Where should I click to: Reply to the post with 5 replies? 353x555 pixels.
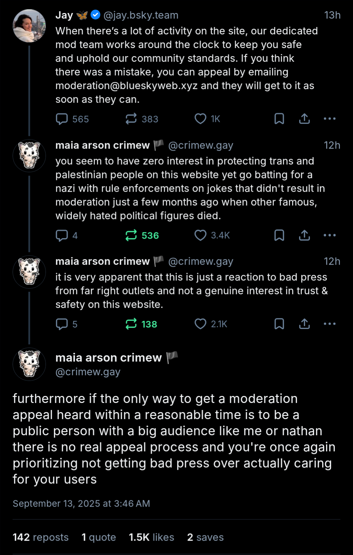pos(62,324)
